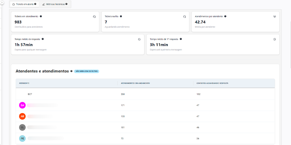
Task: Click help icon beside Tempo médio de resposta
Action: tap(43, 39)
